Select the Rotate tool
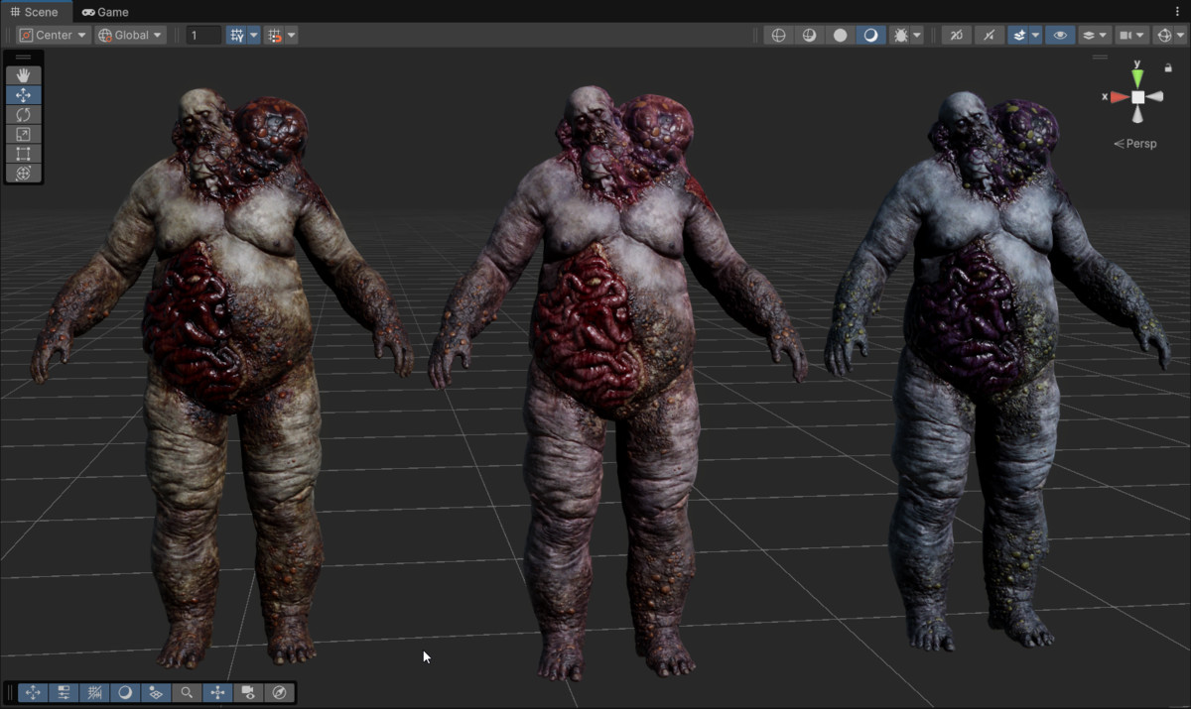This screenshot has width=1191, height=709. [23, 114]
